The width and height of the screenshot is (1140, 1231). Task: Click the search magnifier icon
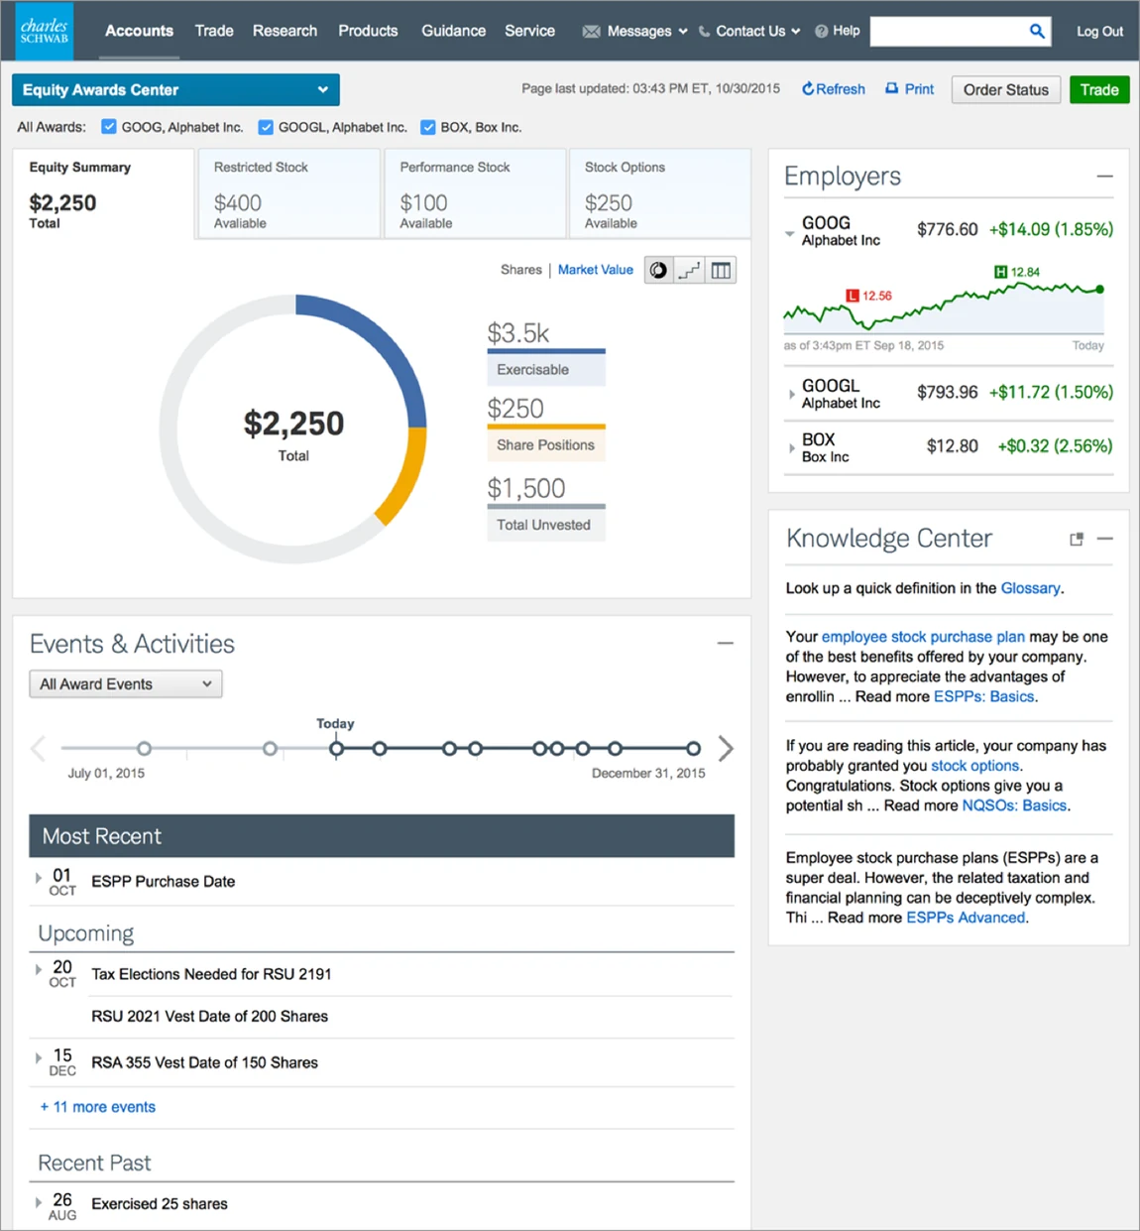[x=1037, y=31]
